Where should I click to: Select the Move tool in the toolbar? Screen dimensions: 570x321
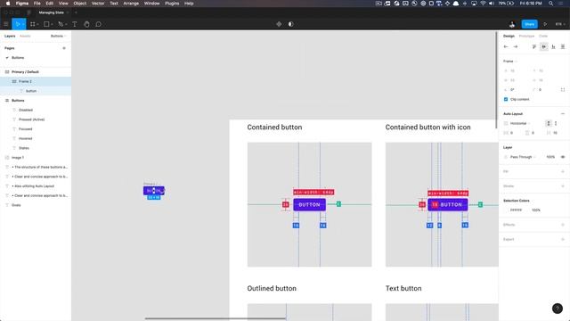coord(17,24)
